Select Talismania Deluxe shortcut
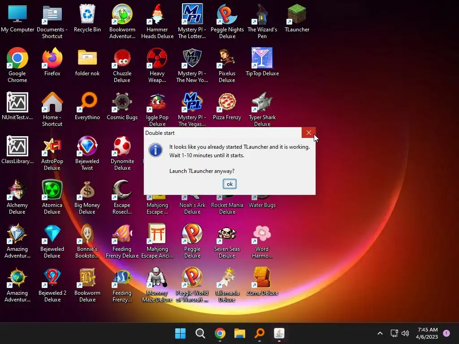The width and height of the screenshot is (459, 344). 227,285
